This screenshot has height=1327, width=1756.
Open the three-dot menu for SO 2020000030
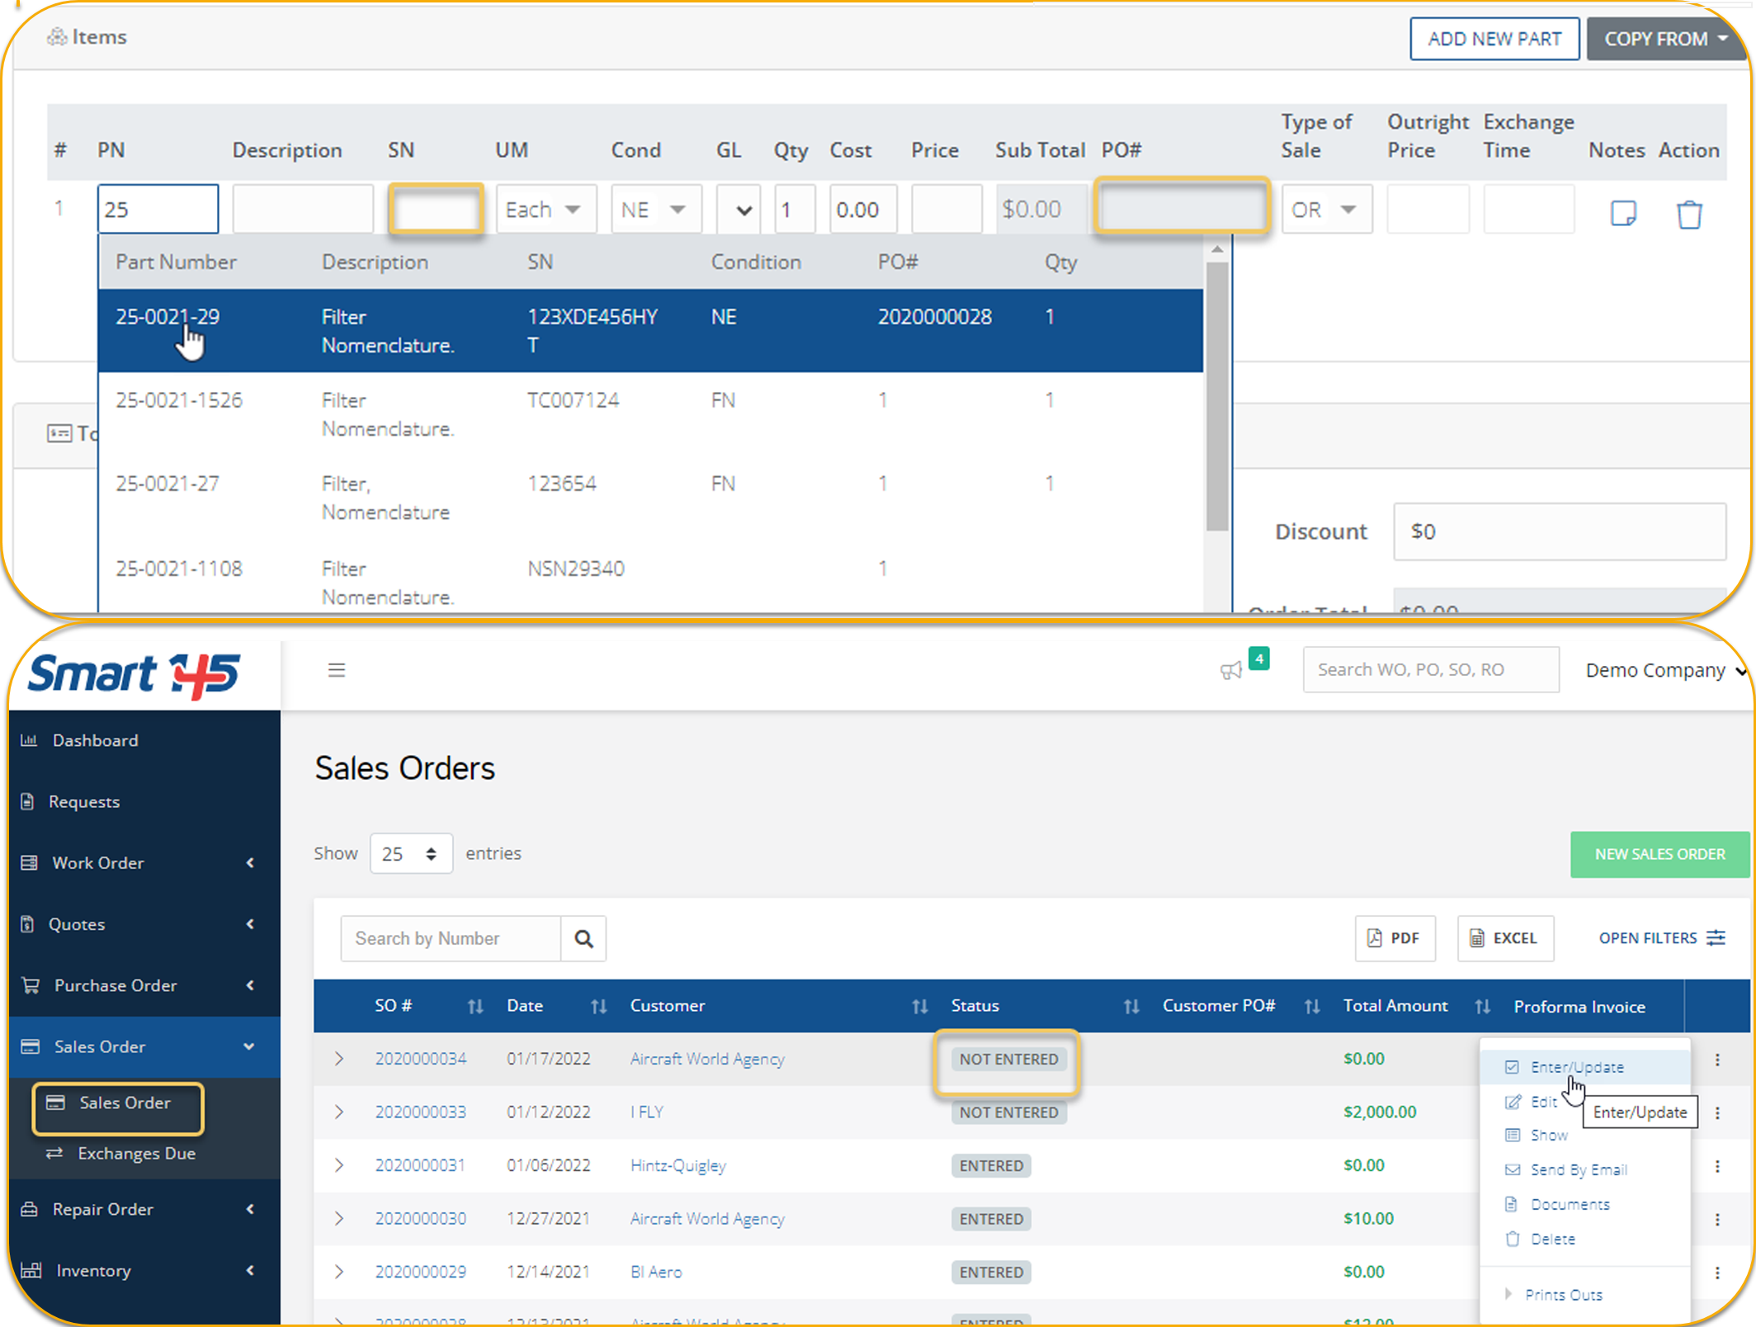1717,1219
